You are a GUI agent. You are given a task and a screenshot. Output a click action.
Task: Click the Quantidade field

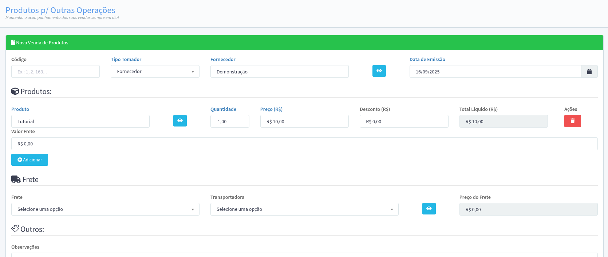click(230, 121)
